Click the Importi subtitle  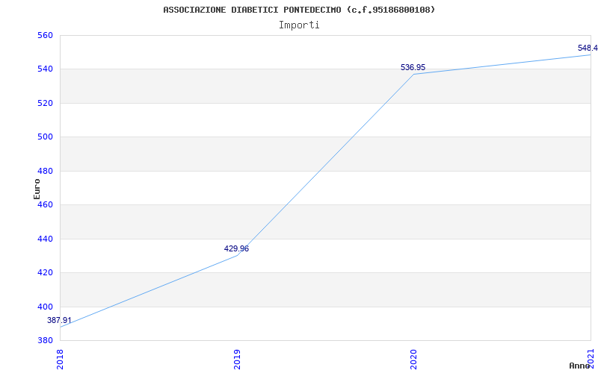[299, 25]
